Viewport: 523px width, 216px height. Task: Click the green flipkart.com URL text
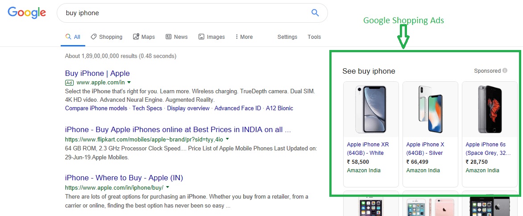(144, 139)
